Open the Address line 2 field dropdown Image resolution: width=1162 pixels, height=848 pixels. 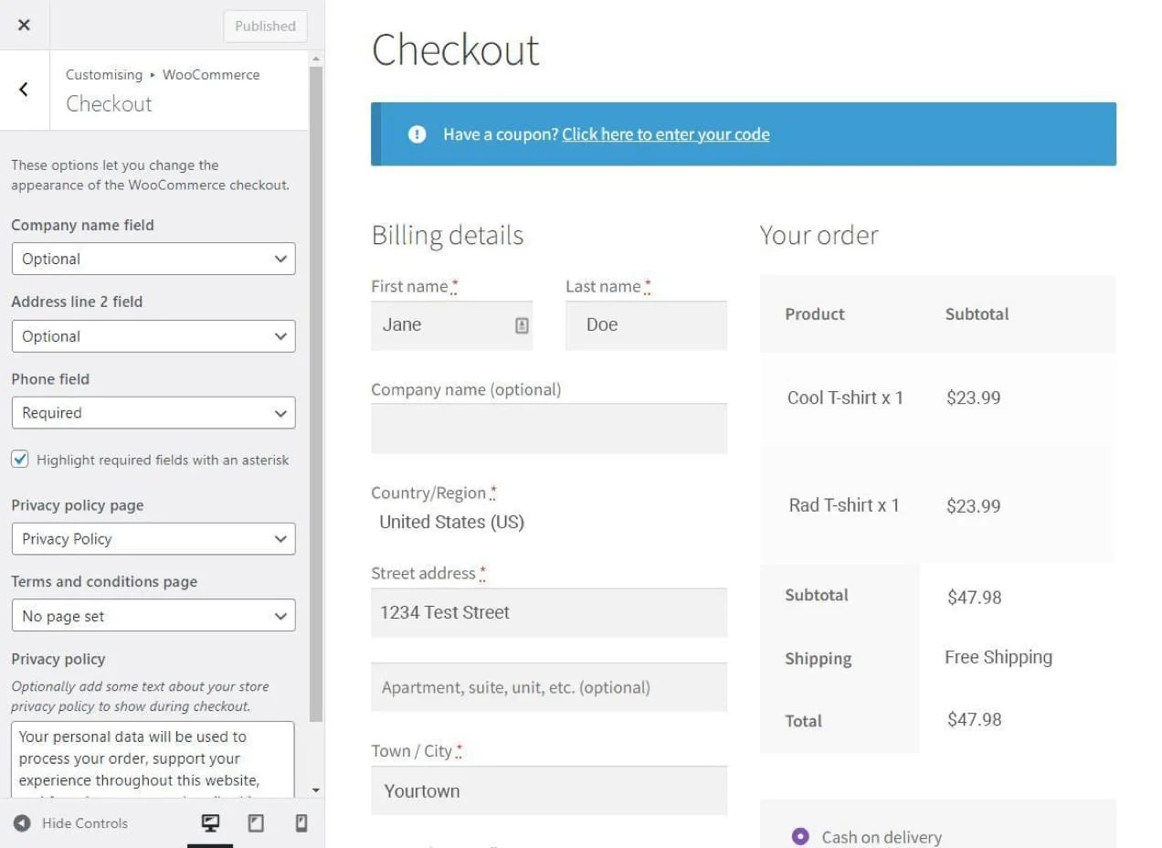(x=153, y=336)
